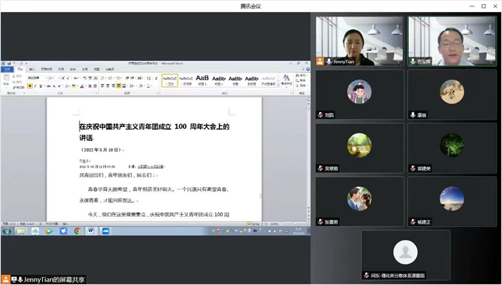Apply the Heading 1 AaB style
Viewport: 502px width, 285px height.
pyautogui.click(x=202, y=80)
